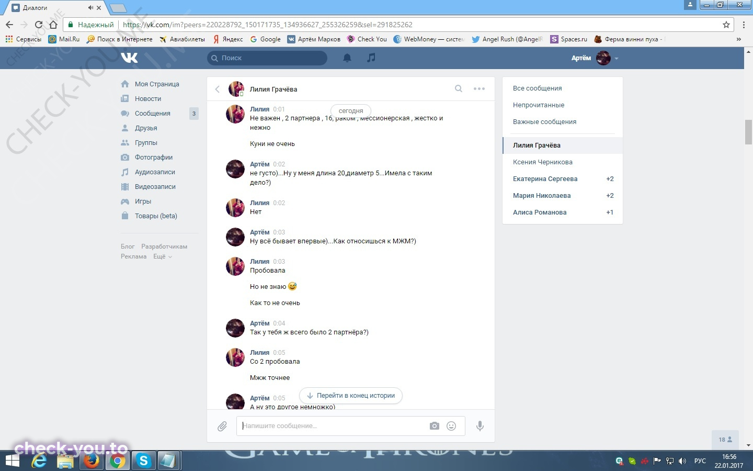753x471 pixels.
Task: Open the Блог footer link
Action: (128, 246)
